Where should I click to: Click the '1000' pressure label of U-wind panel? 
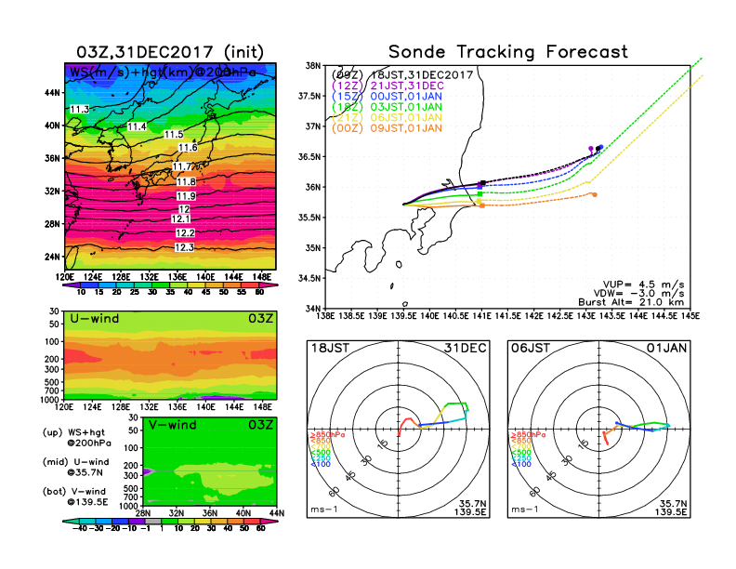(50, 400)
